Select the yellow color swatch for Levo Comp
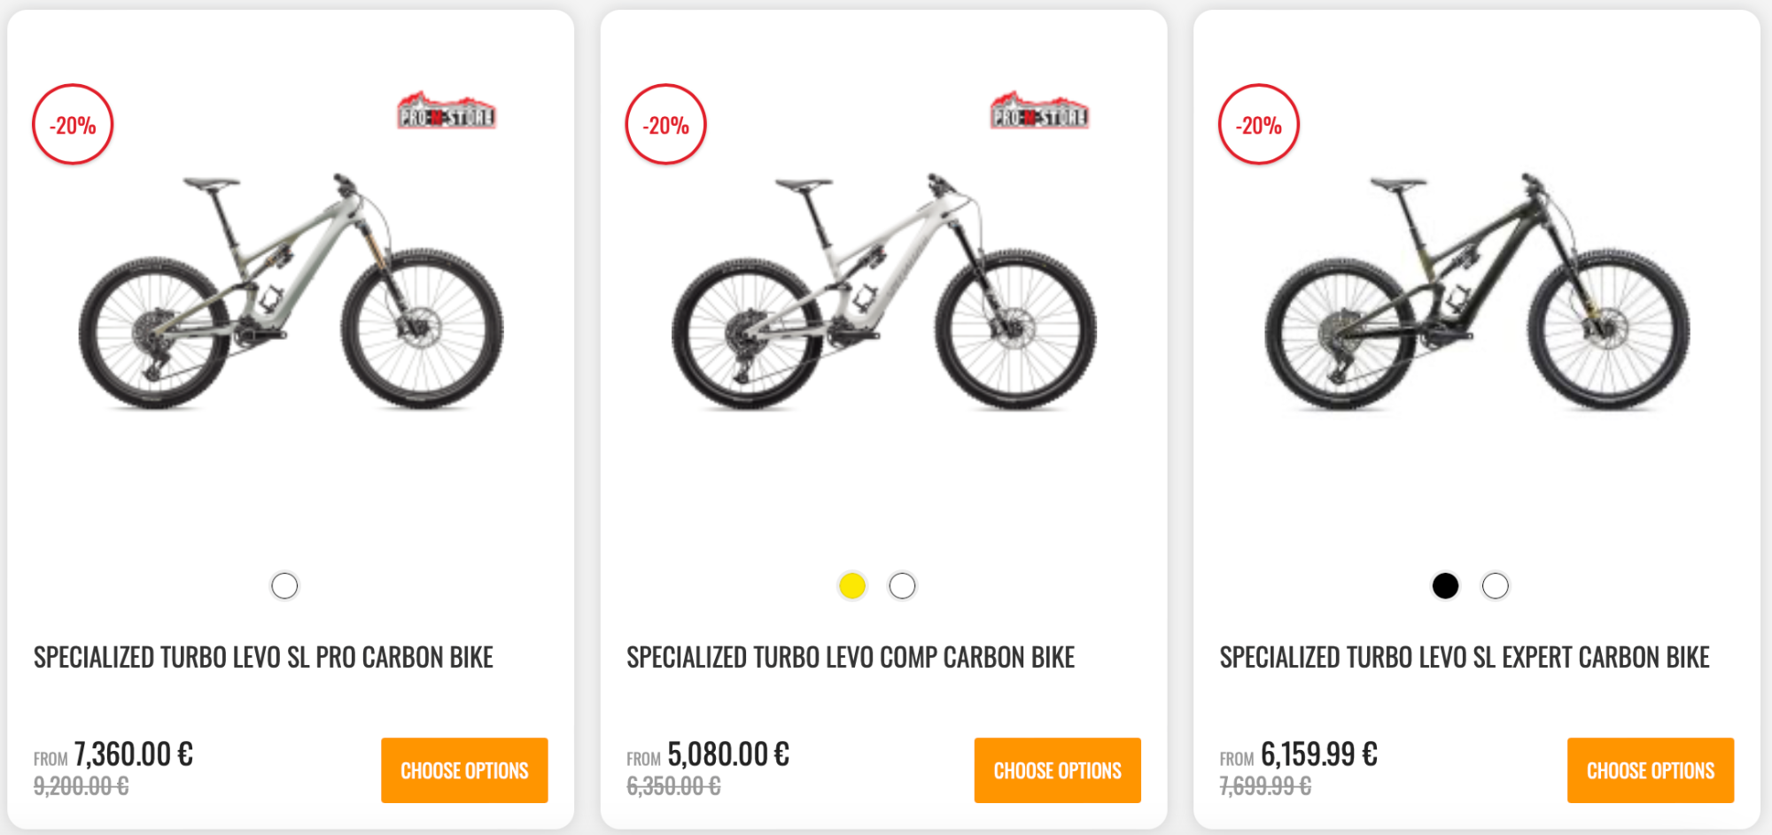The image size is (1772, 835). tap(852, 585)
